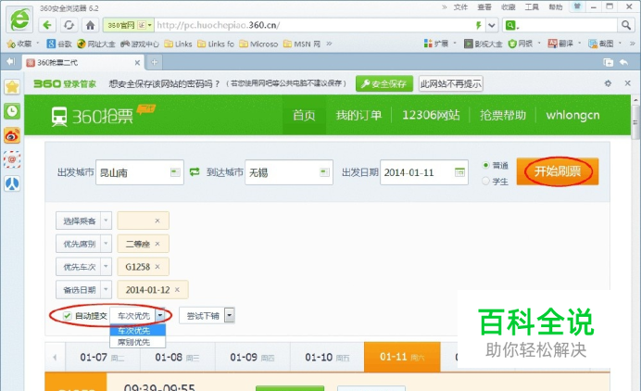Viewport: 641px width, 391px height.
Task: Open the favorites star icon in sidebar
Action: point(12,87)
